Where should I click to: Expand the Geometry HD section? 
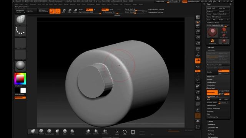click(x=213, y=128)
